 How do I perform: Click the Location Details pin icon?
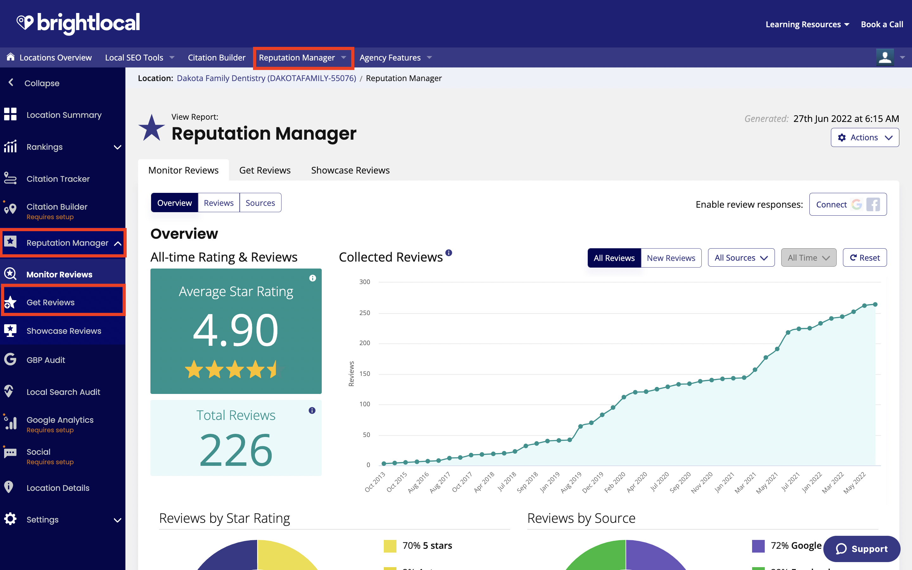coord(9,487)
